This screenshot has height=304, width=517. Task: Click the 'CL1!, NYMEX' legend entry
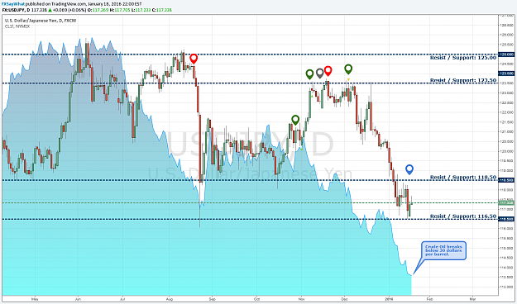click(x=17, y=26)
